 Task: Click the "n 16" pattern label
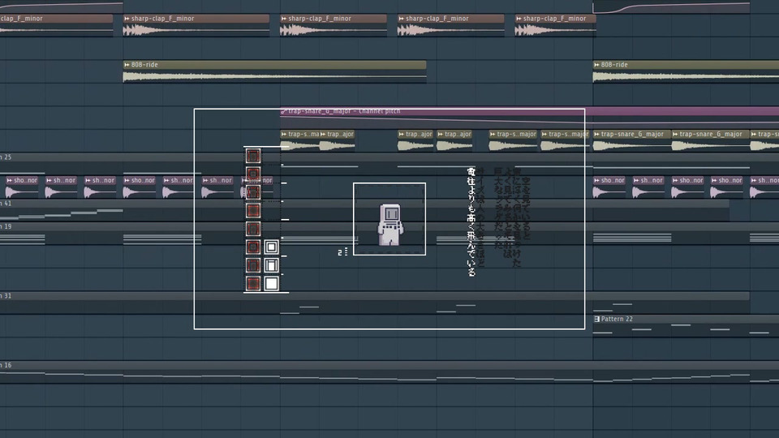[6, 365]
